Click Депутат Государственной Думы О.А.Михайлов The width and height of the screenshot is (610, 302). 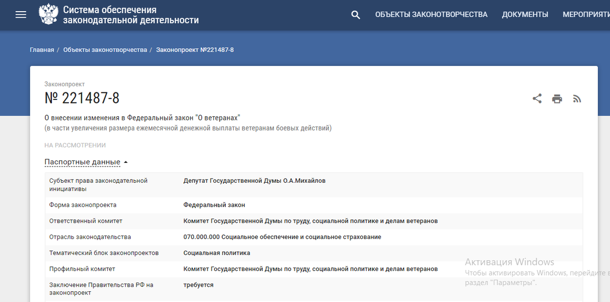coord(255,181)
